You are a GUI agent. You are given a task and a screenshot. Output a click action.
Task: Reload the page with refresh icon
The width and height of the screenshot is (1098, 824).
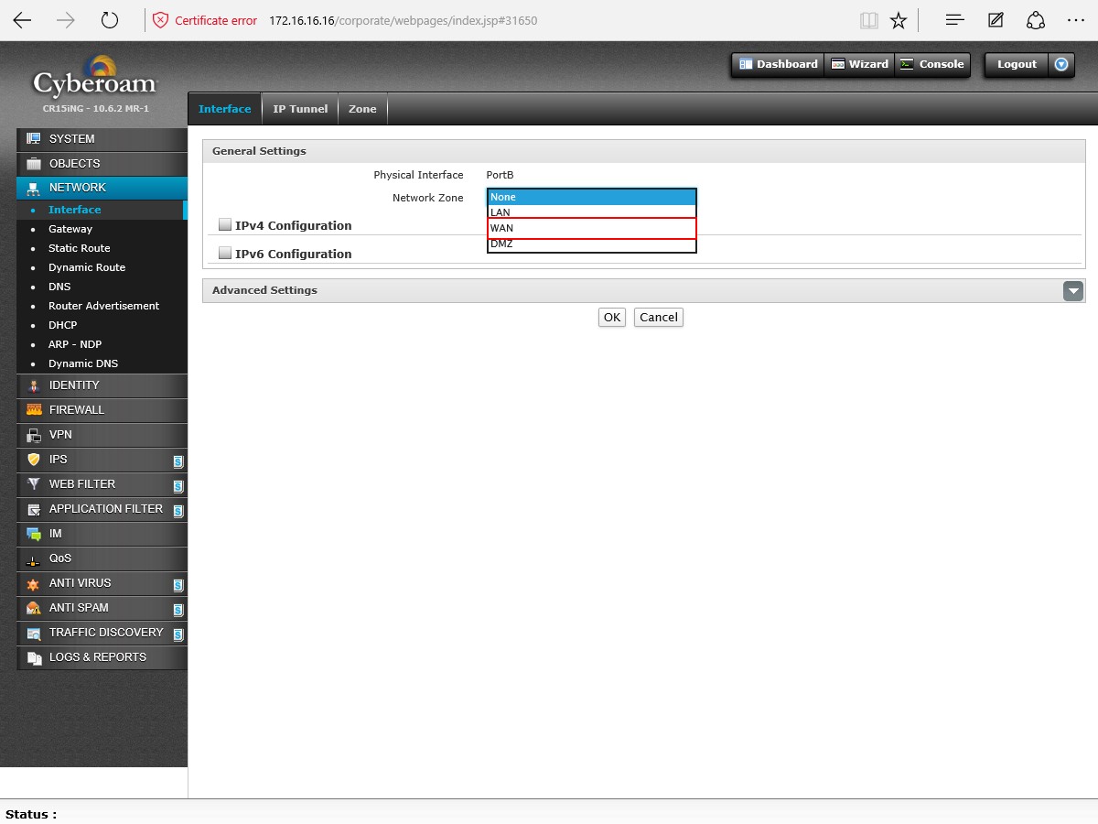pyautogui.click(x=110, y=20)
